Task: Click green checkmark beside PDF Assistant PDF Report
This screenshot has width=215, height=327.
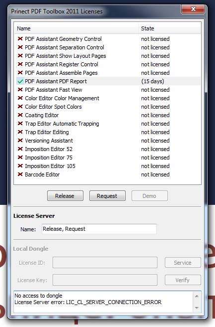Action: click(20, 81)
